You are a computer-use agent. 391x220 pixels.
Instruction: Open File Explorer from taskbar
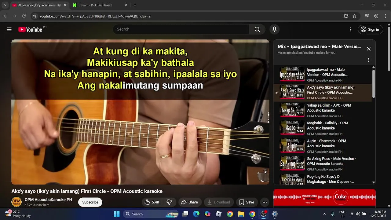[241, 214]
